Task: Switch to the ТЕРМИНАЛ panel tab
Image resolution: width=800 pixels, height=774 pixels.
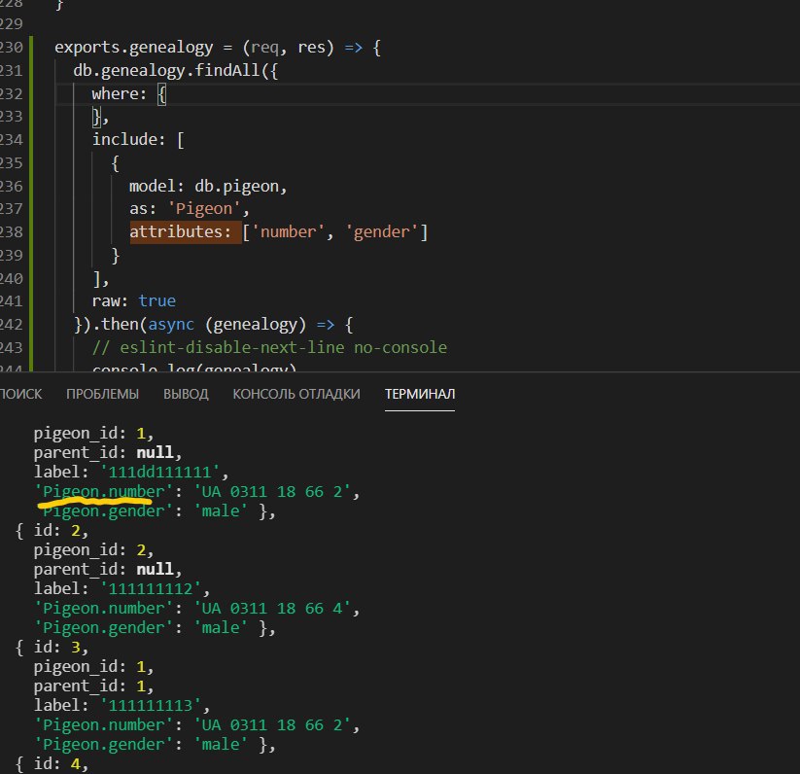Action: click(x=419, y=394)
